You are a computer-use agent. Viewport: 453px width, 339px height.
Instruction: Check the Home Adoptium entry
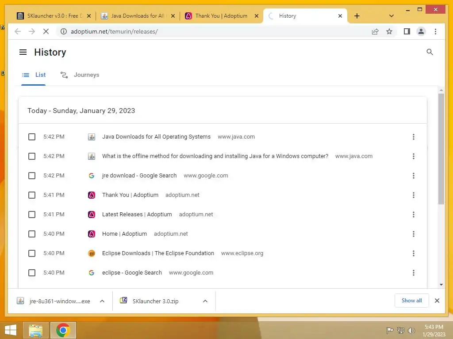pos(32,234)
